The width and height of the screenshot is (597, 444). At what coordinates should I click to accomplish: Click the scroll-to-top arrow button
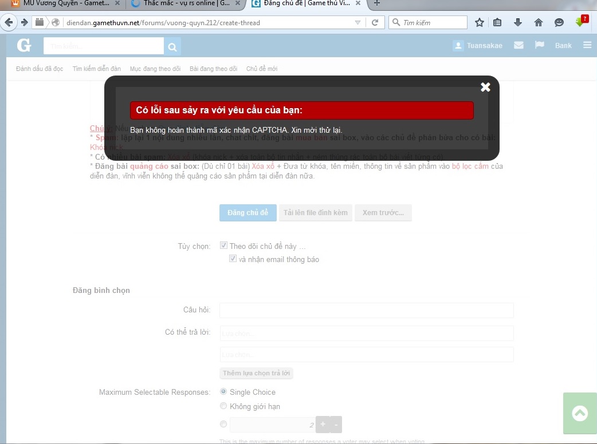pos(580,413)
